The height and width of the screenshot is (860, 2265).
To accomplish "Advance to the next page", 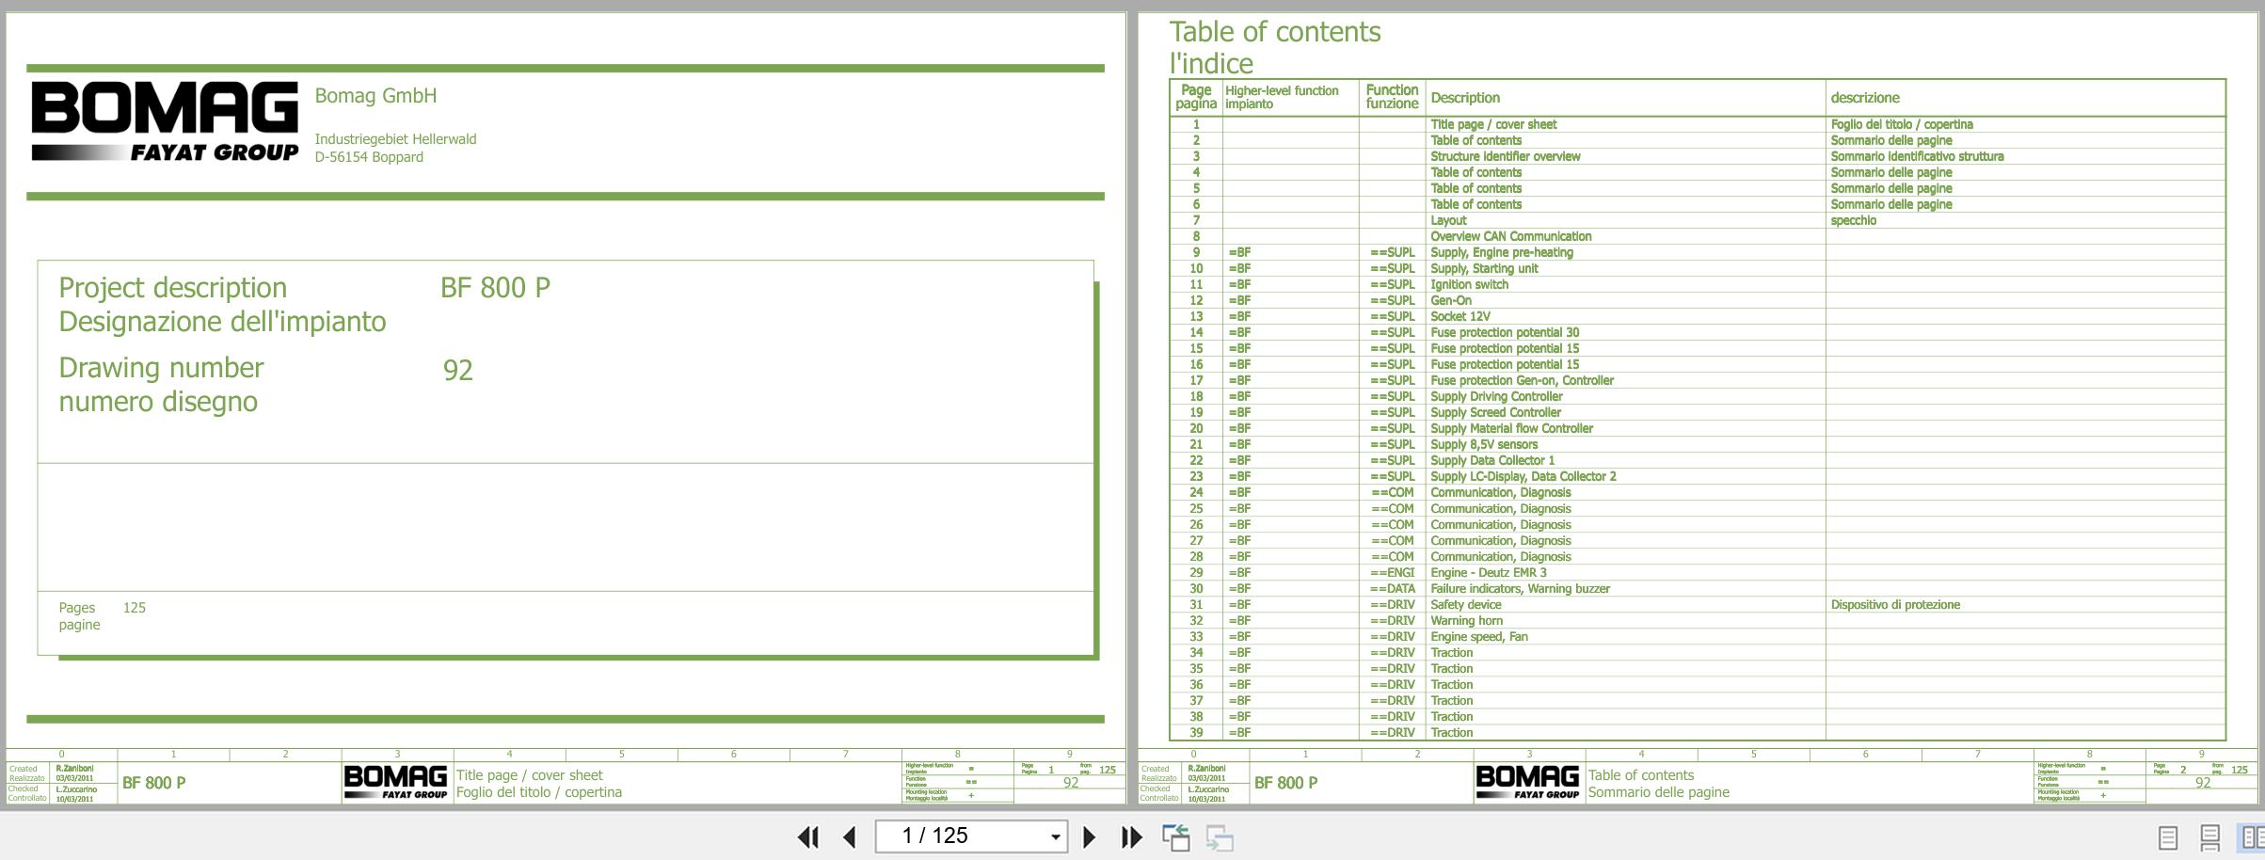I will point(1089,836).
